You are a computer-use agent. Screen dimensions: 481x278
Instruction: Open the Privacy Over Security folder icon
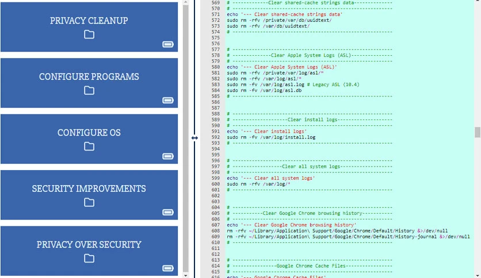[x=89, y=258]
